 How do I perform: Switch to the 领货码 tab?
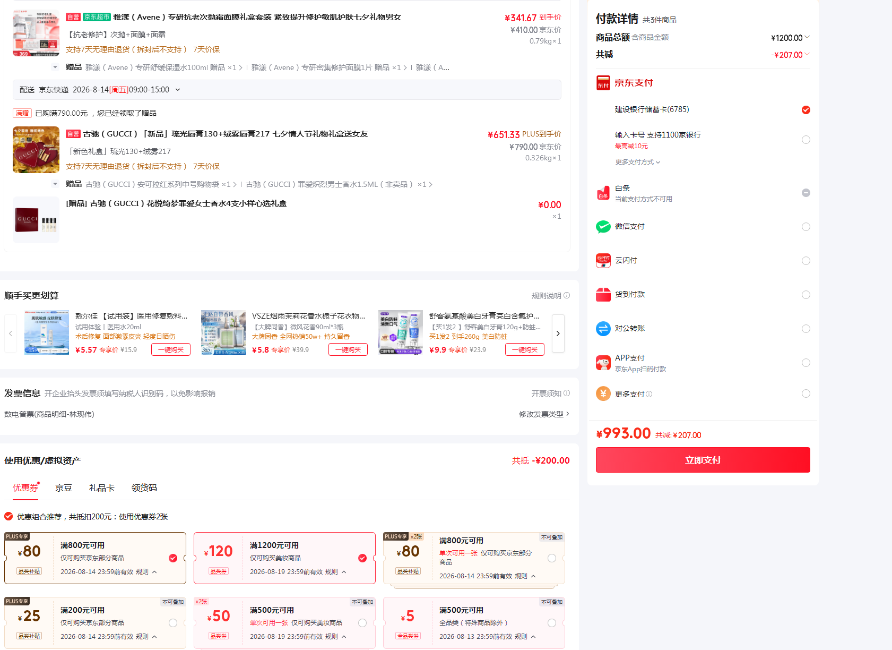pos(144,487)
